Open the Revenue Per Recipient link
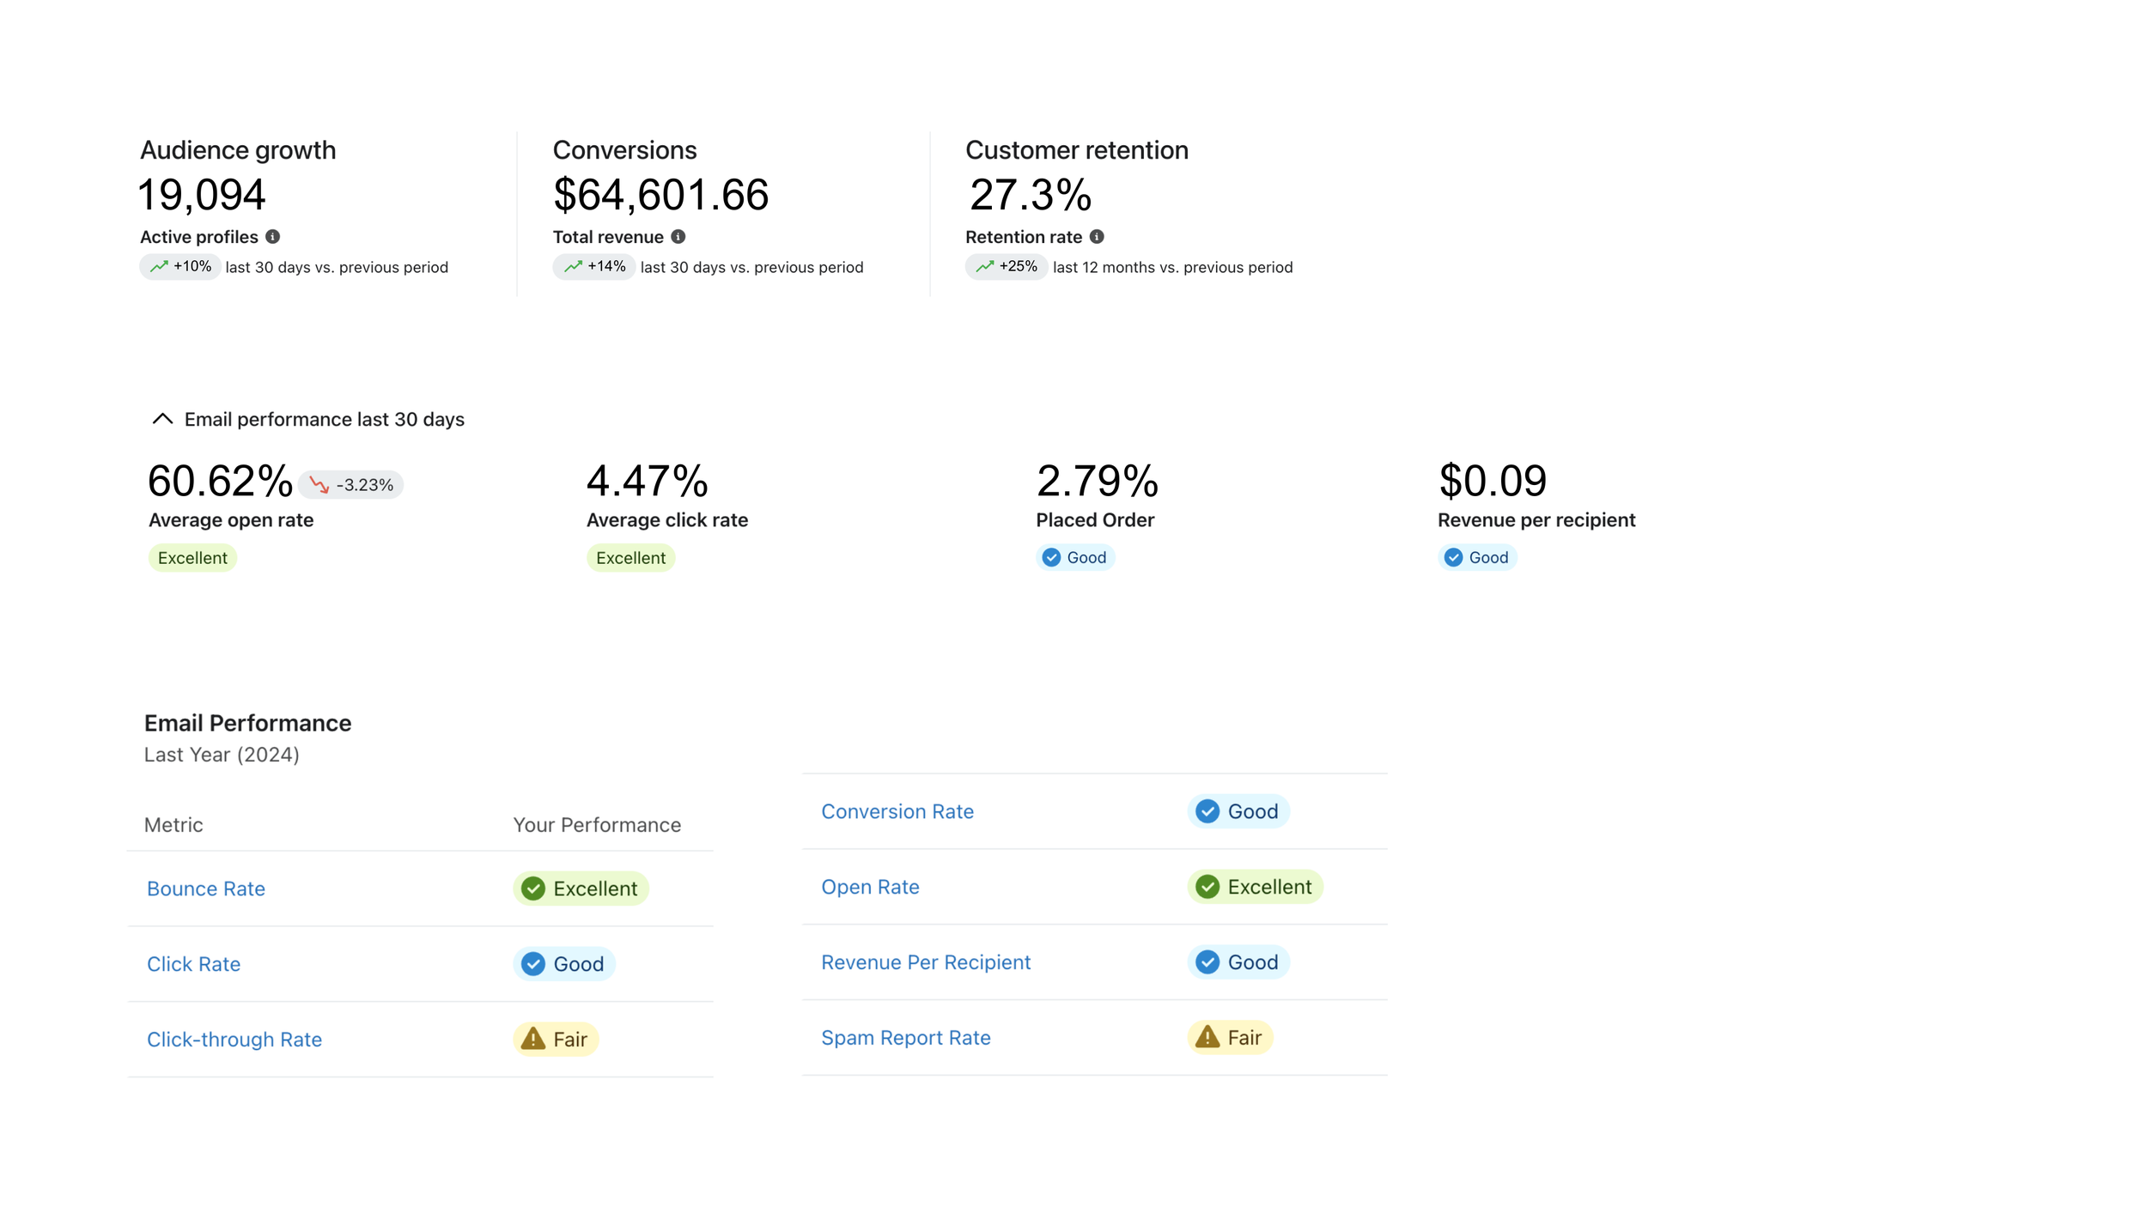 (926, 962)
